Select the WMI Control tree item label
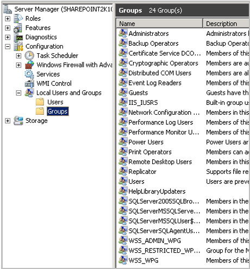Viewport: 250px width, 269px height. click(54, 84)
